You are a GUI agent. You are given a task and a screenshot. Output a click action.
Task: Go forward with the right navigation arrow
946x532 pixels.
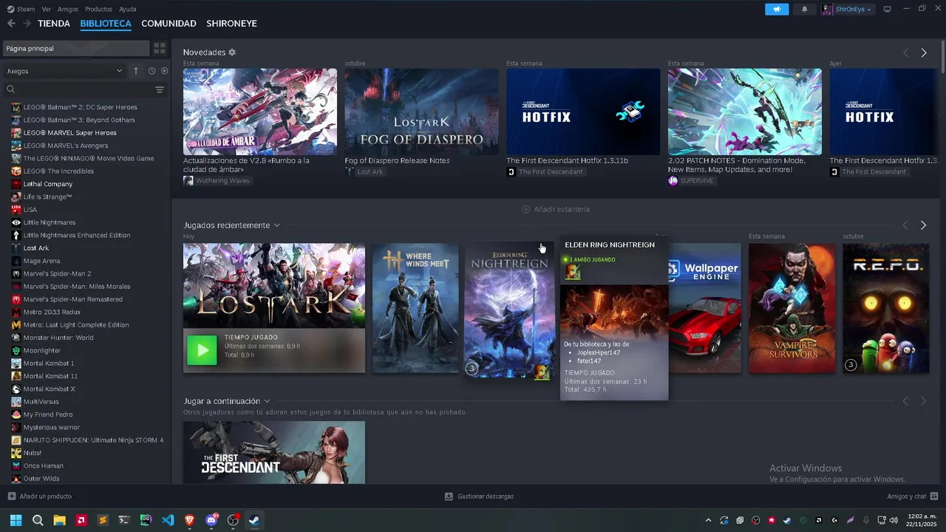click(27, 24)
